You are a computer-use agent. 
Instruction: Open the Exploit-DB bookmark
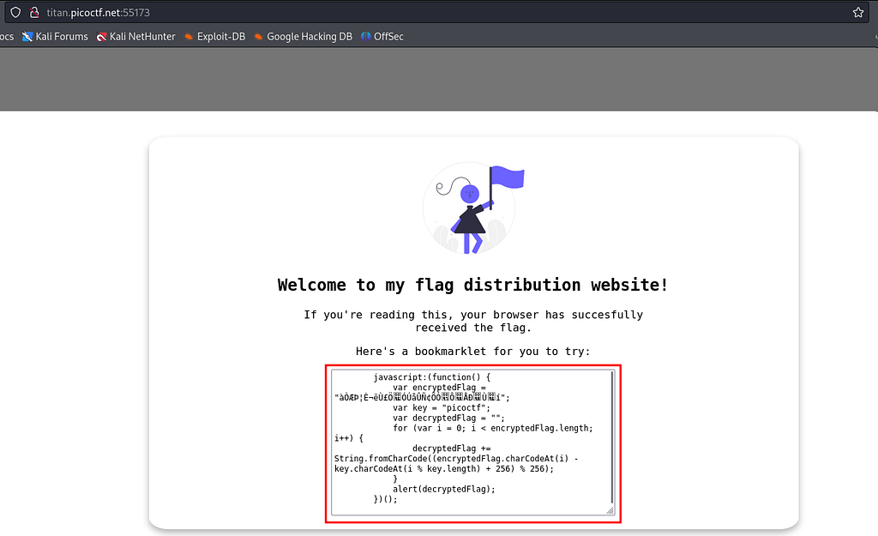click(214, 36)
